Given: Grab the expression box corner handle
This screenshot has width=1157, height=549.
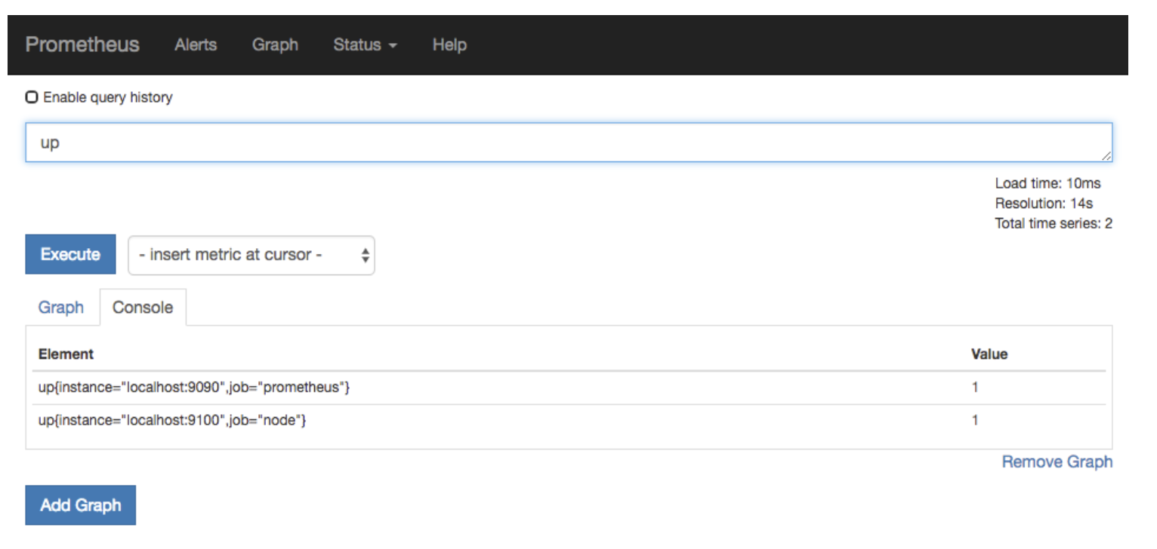Looking at the screenshot, I should coord(1106,156).
